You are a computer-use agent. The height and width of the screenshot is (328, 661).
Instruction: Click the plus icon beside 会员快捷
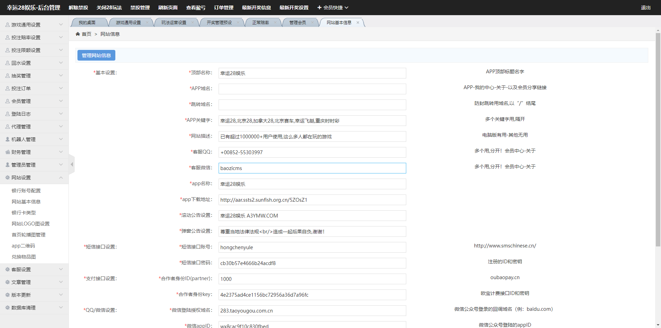pyautogui.click(x=319, y=8)
